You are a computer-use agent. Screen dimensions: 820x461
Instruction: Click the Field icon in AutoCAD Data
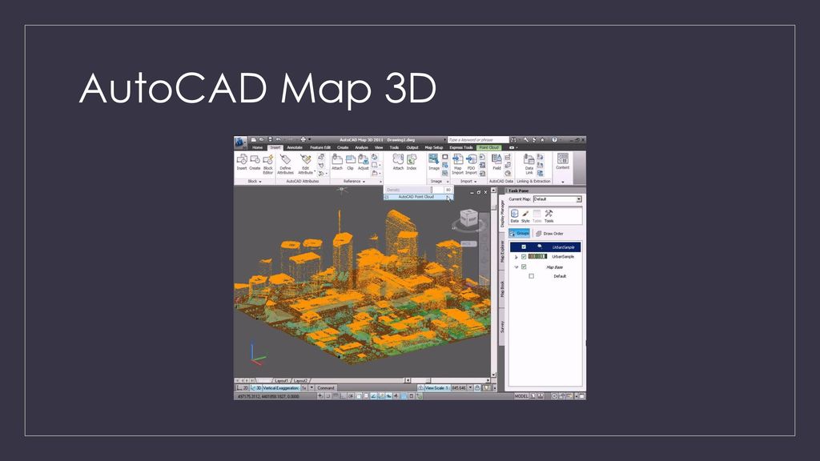click(496, 162)
